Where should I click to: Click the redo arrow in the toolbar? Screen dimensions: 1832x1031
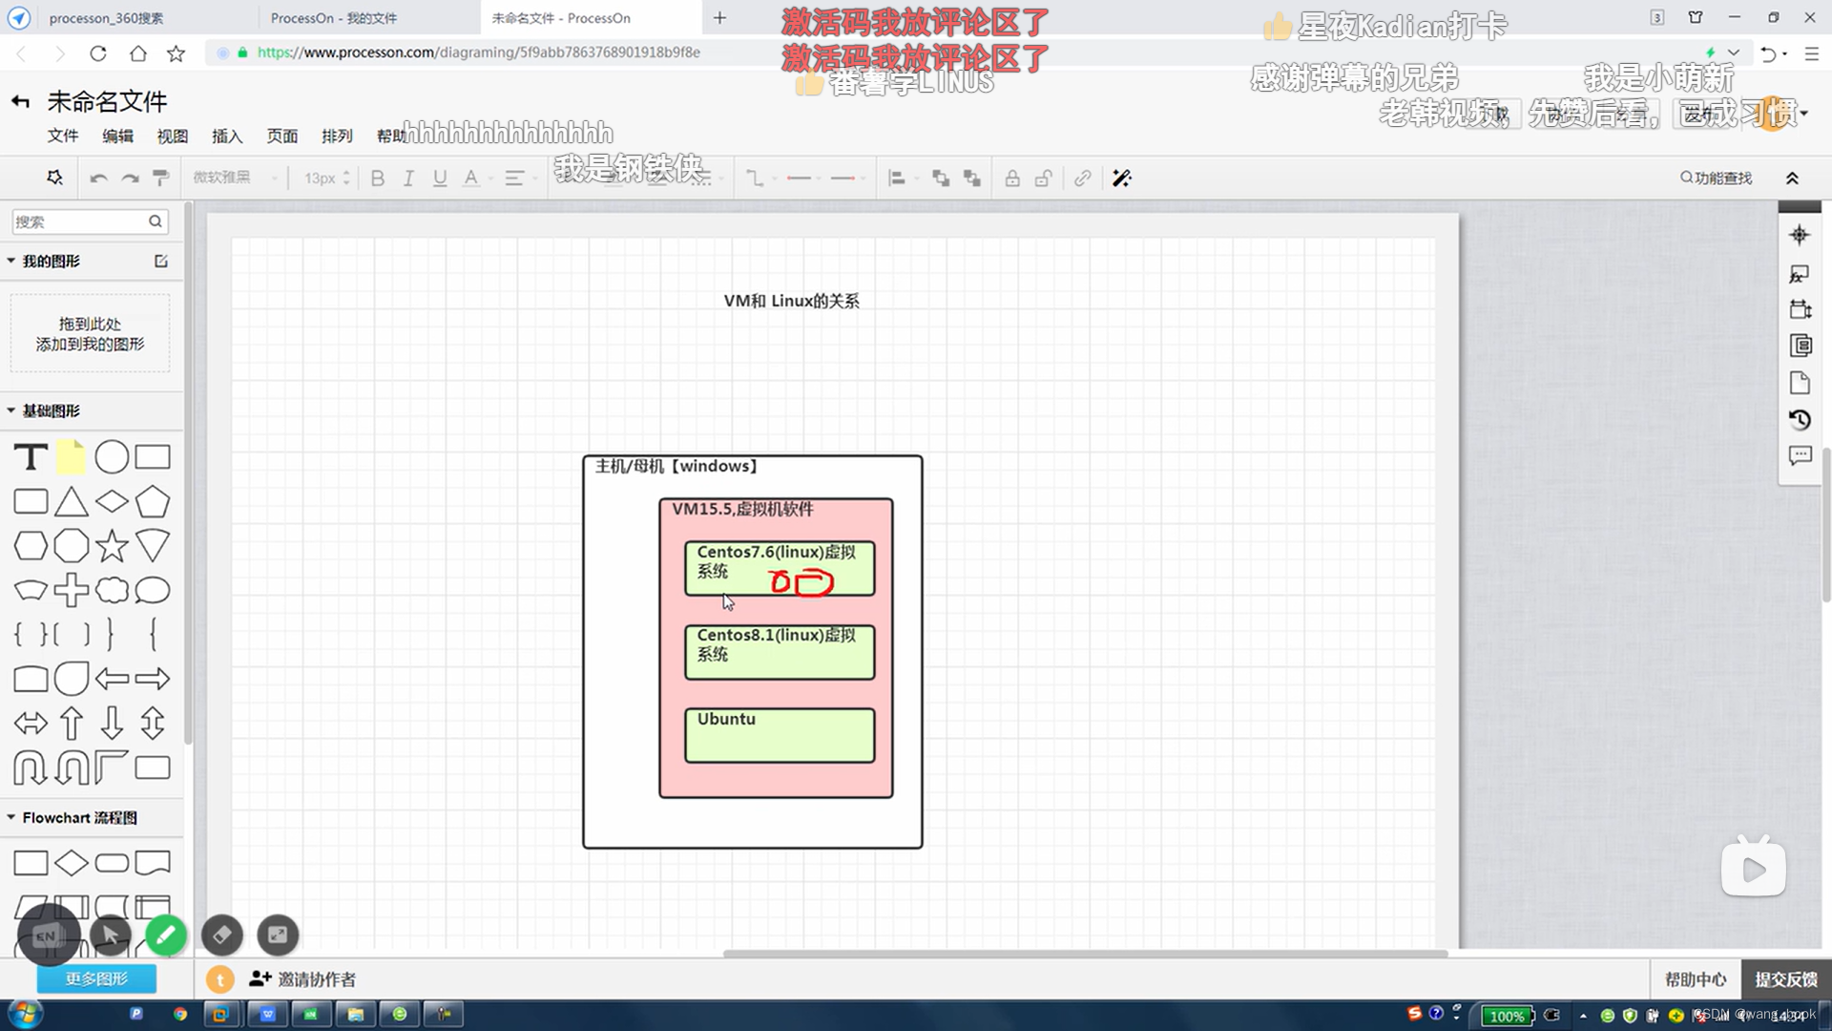[x=130, y=179]
